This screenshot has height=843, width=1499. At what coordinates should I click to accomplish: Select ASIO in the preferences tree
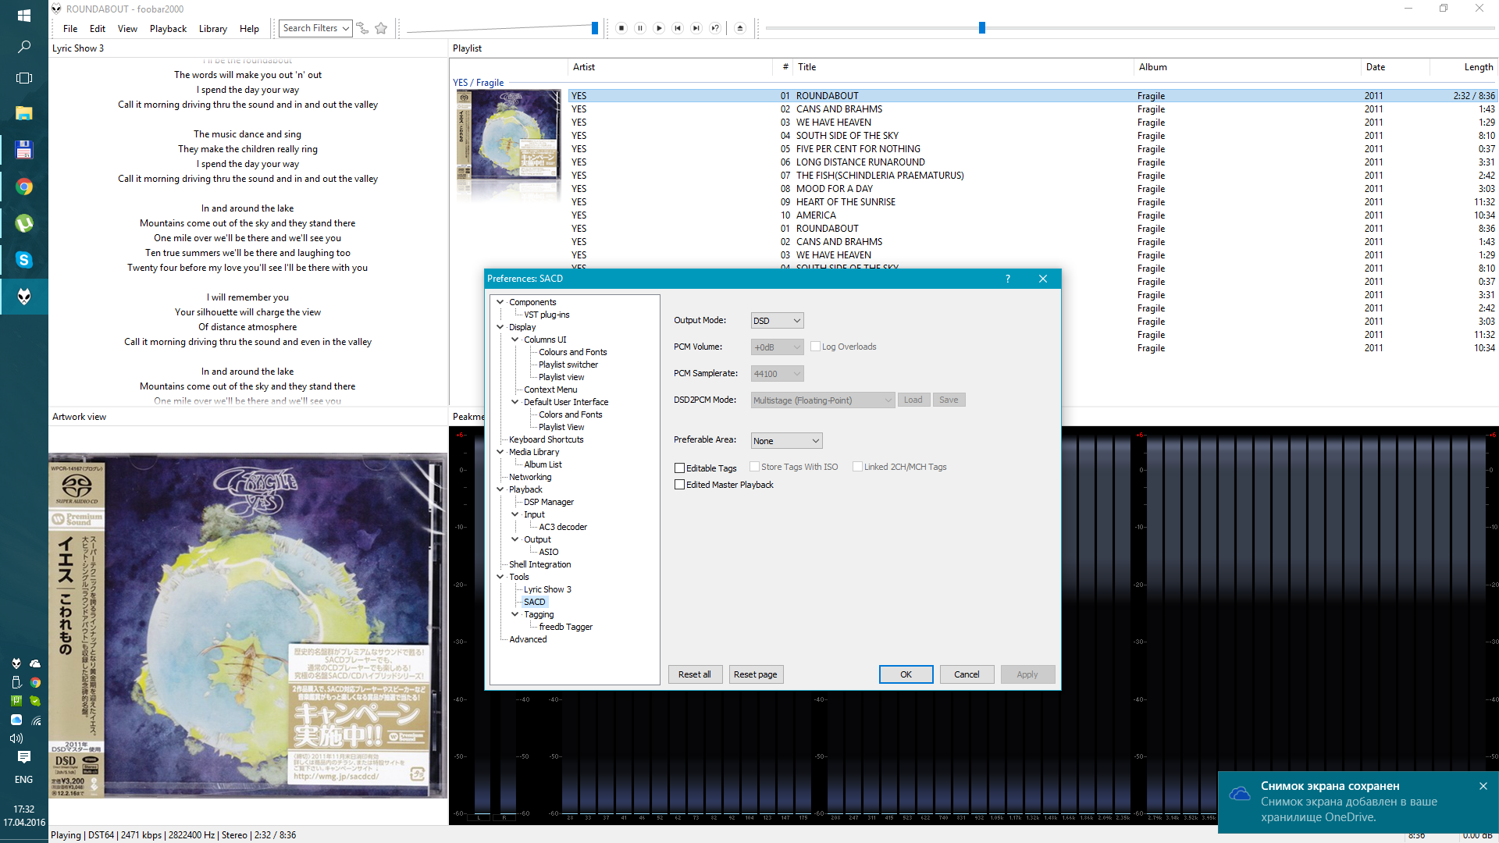pyautogui.click(x=548, y=552)
